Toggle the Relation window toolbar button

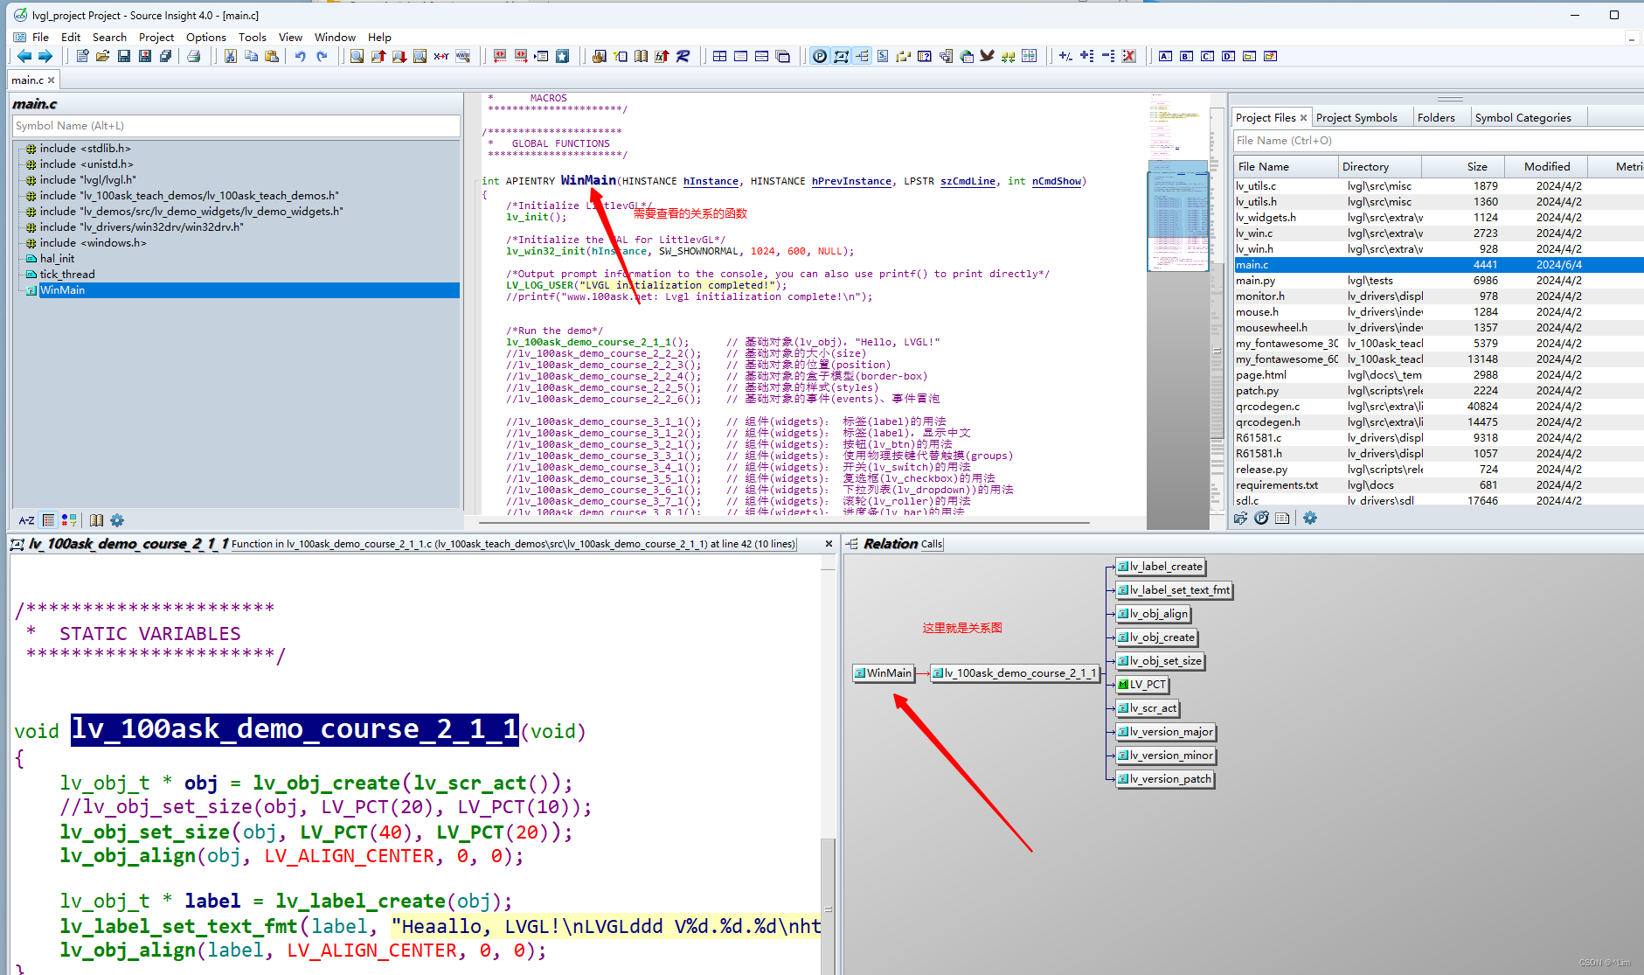point(863,56)
